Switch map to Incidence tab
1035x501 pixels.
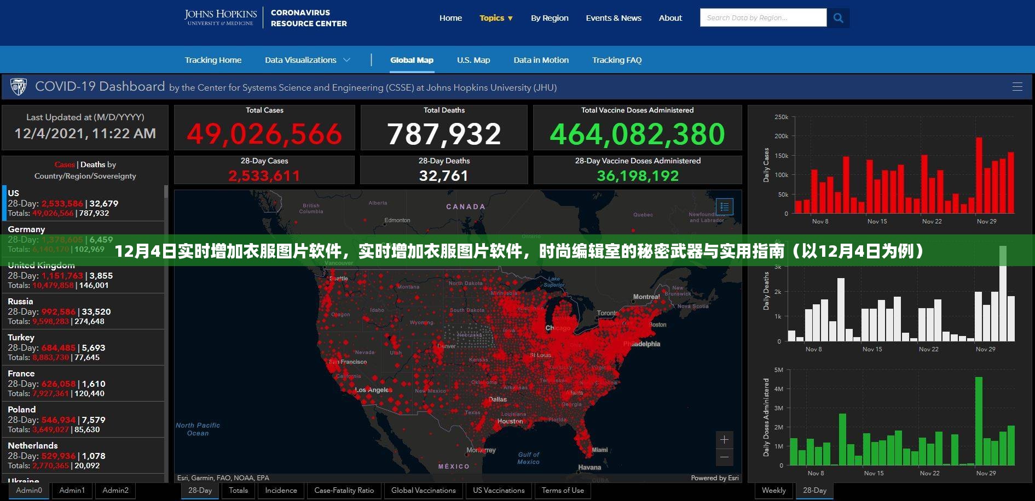tap(281, 491)
